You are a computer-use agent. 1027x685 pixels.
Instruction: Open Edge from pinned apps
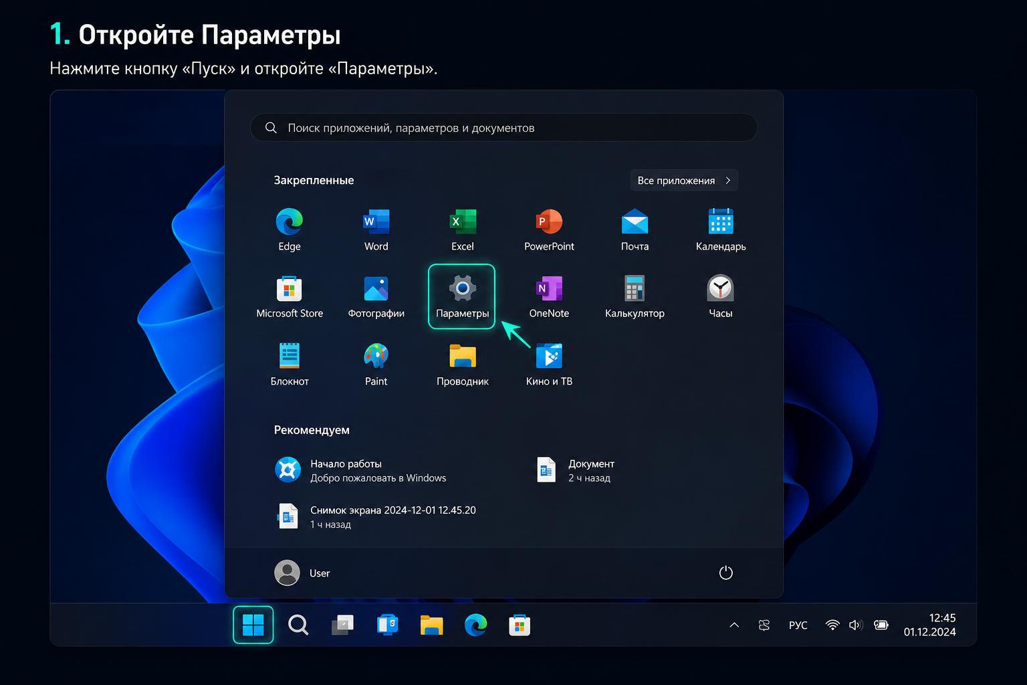(290, 229)
